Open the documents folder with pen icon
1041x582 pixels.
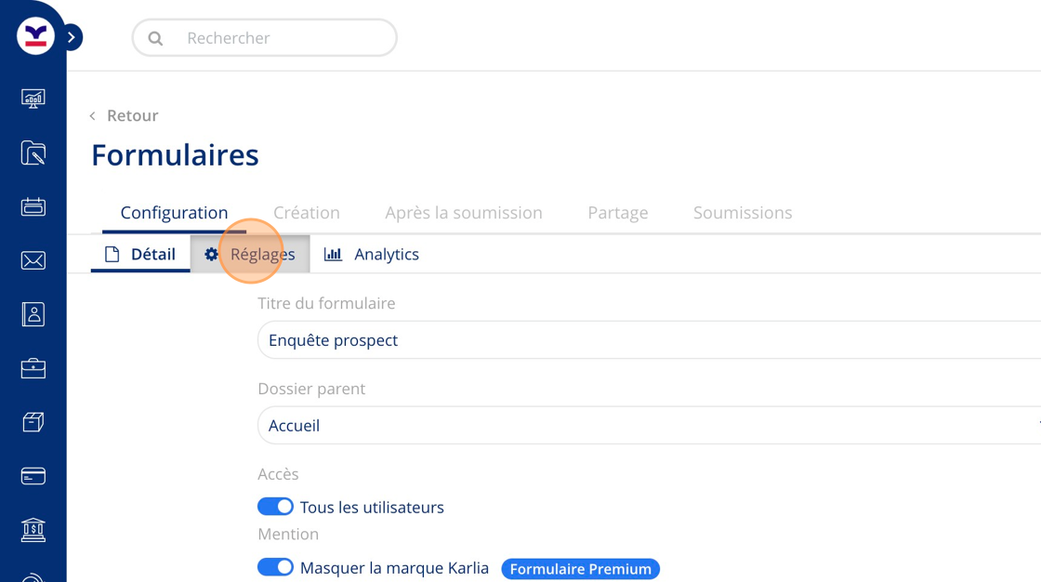(33, 152)
